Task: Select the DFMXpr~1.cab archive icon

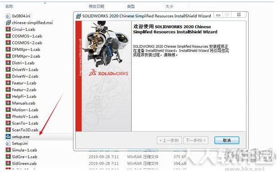Action: coord(8,50)
